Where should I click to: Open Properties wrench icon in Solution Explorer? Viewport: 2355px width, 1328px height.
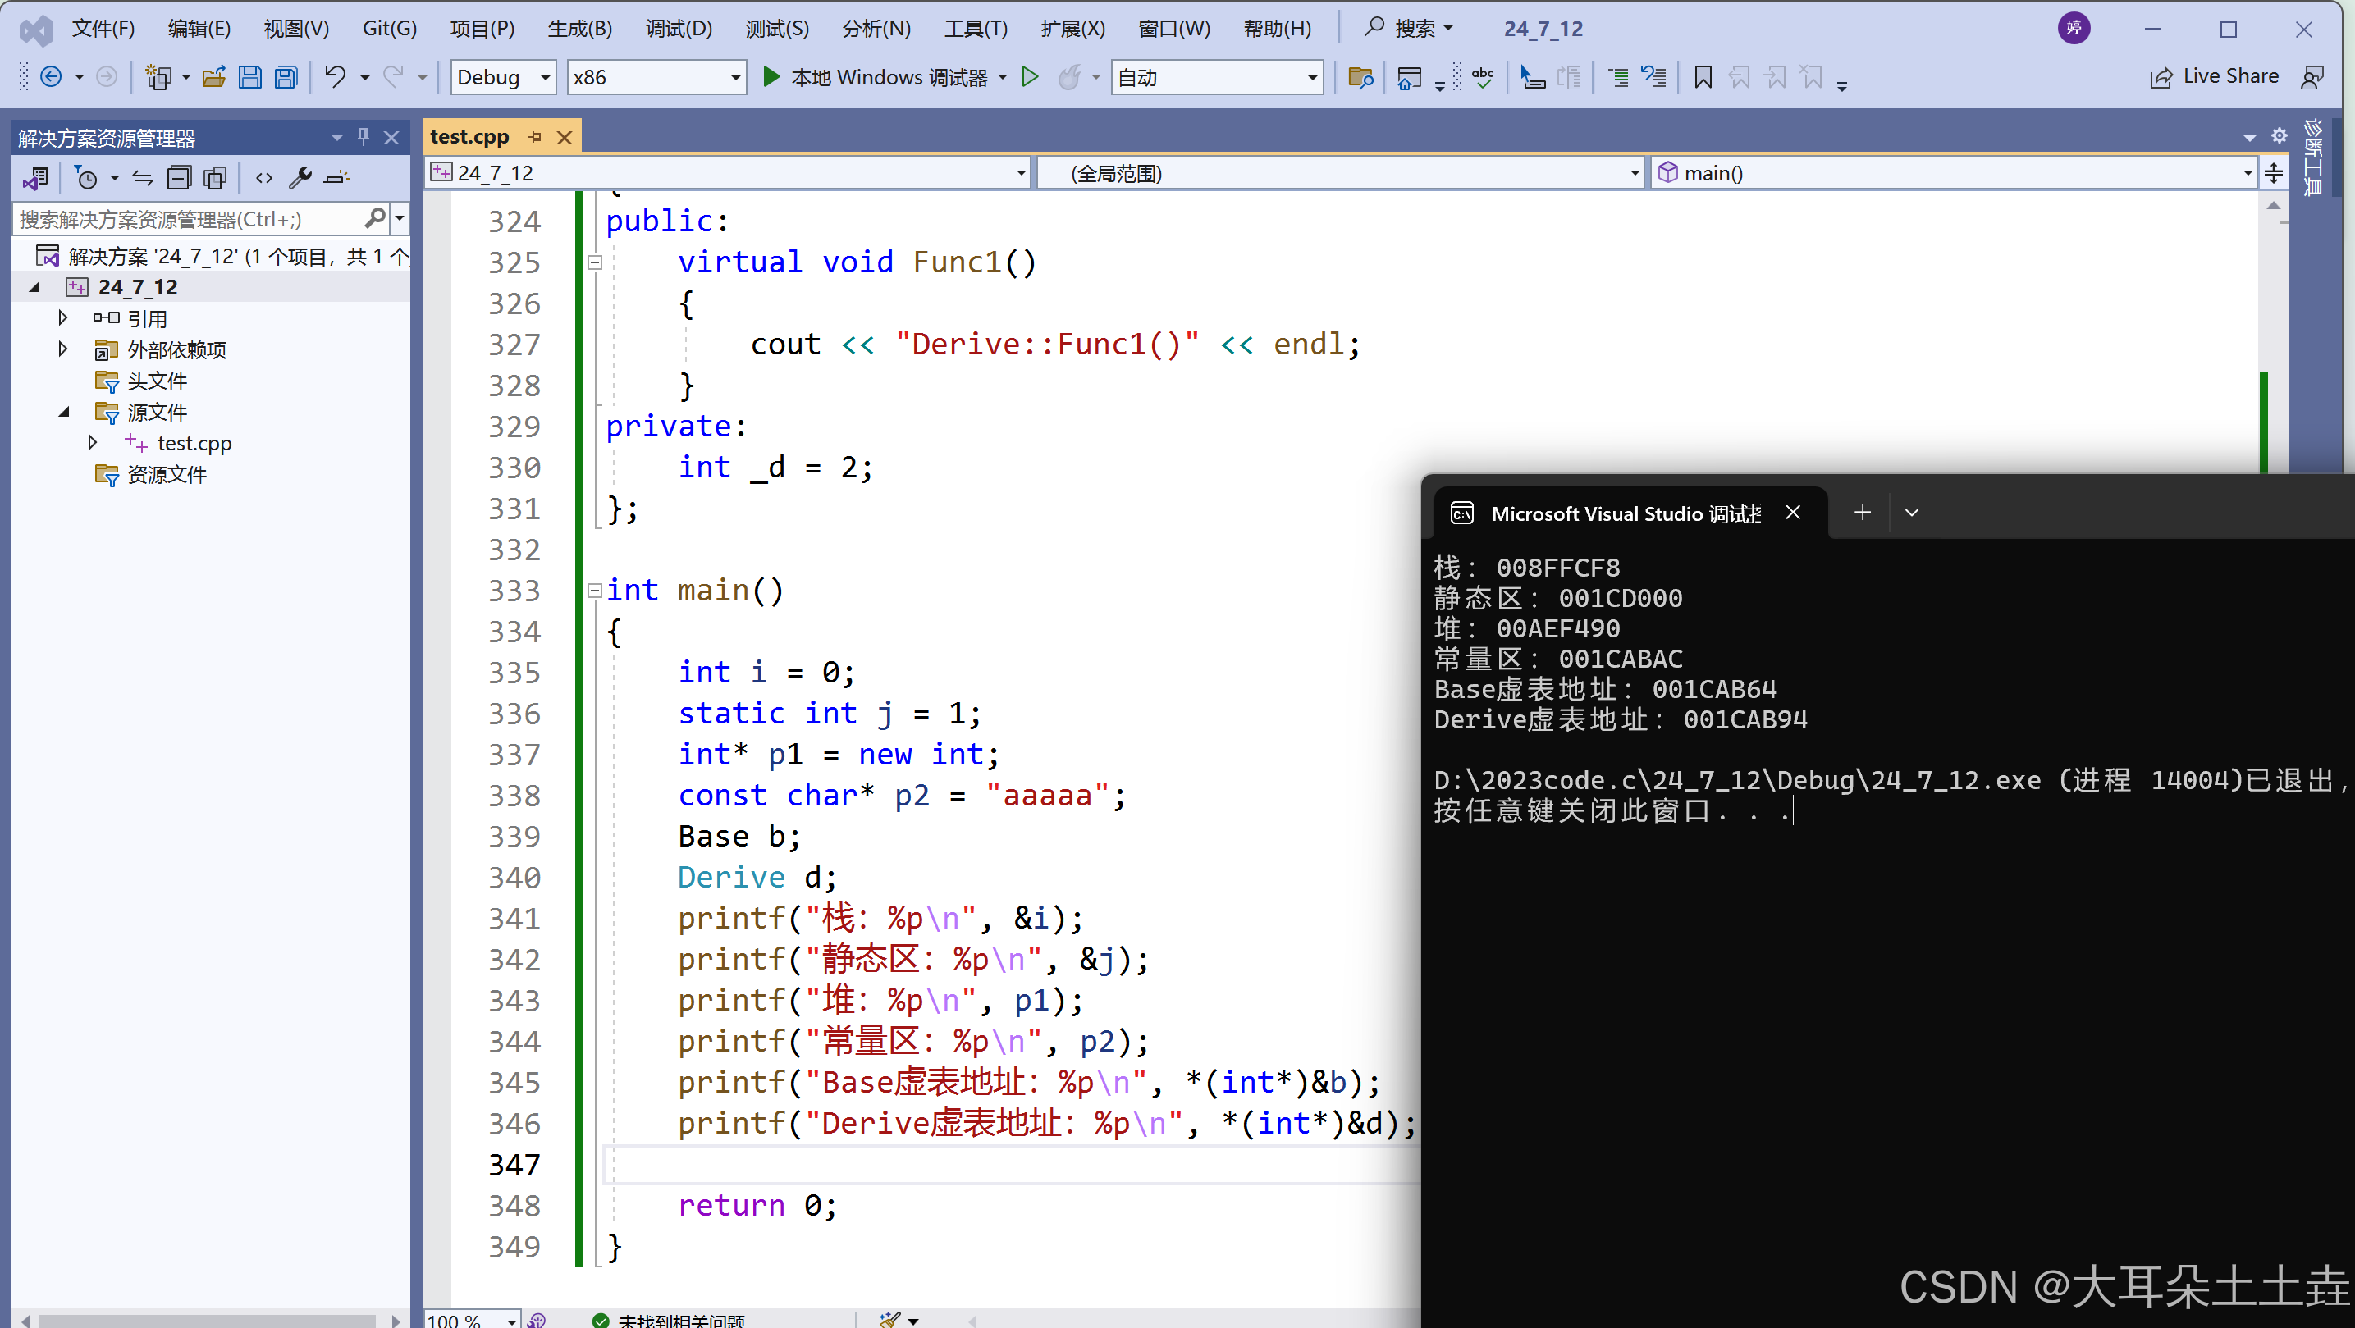pos(300,177)
